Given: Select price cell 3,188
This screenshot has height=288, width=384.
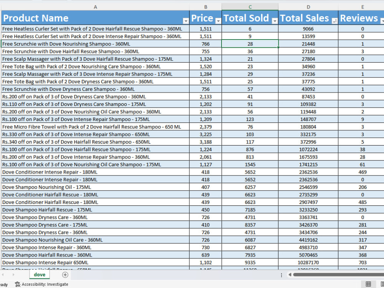Looking at the screenshot, I should coord(205,142).
